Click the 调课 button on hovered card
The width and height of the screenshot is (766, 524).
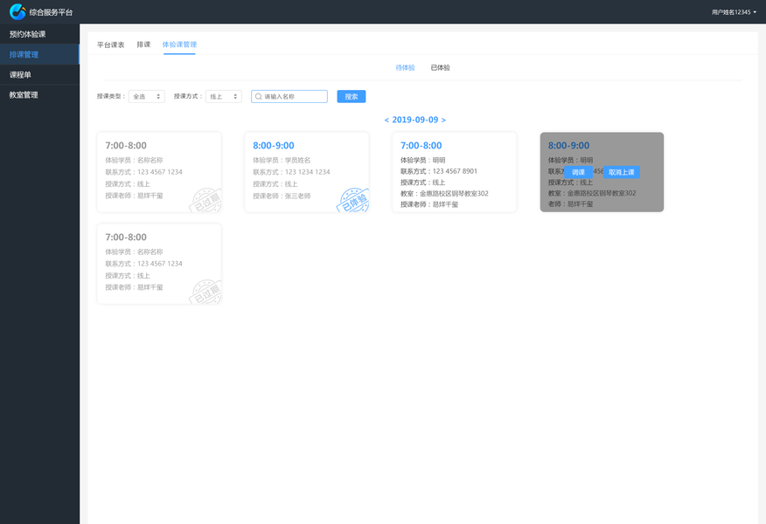[578, 172]
